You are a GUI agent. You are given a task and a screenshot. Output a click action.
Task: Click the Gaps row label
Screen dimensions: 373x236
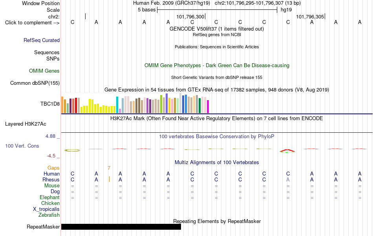(x=53, y=168)
